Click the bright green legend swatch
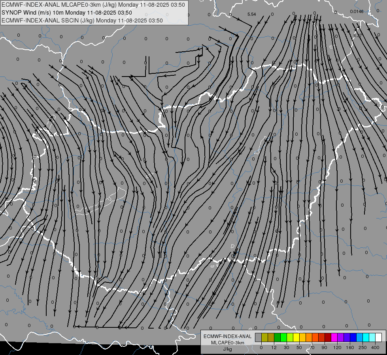This screenshot has height=355, width=387. coord(283,337)
